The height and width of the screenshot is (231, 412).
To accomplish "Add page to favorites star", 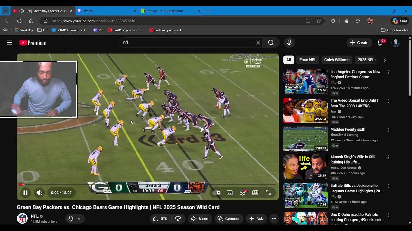I will click(319, 21).
